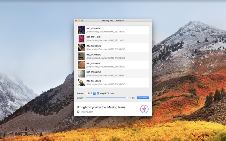Click the IMG_1371.HEIC file name
The image size is (226, 141).
[x=94, y=37]
